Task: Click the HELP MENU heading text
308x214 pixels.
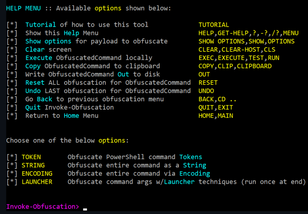Action: (23, 8)
